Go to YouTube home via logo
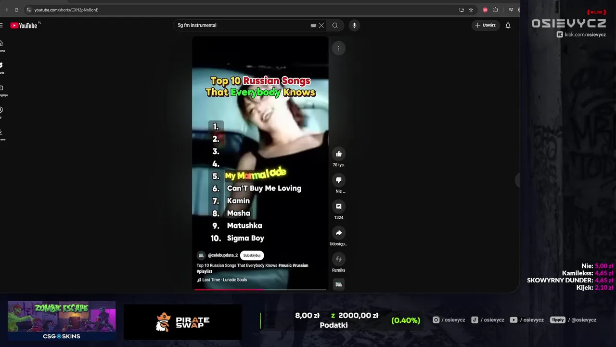 pos(25,26)
